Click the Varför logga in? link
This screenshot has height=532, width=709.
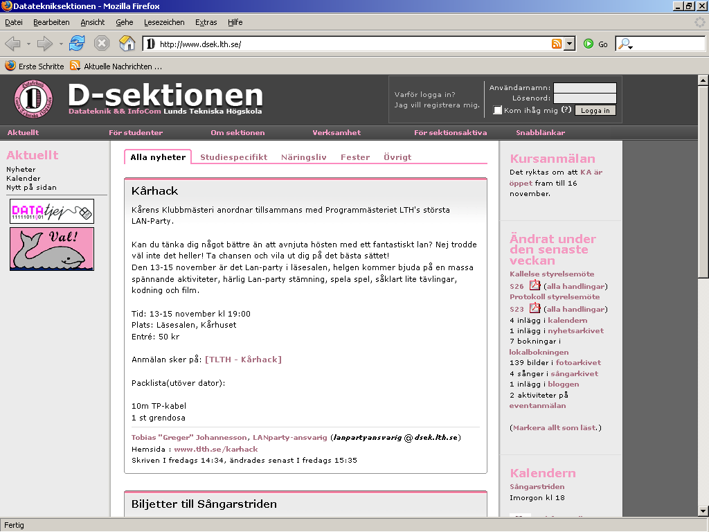coord(424,94)
